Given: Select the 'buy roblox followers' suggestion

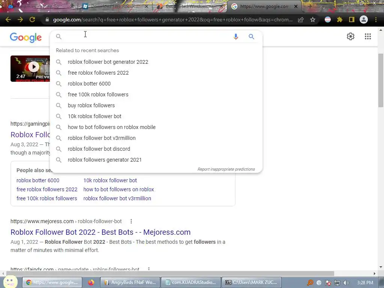Looking at the screenshot, I should pos(91,105).
